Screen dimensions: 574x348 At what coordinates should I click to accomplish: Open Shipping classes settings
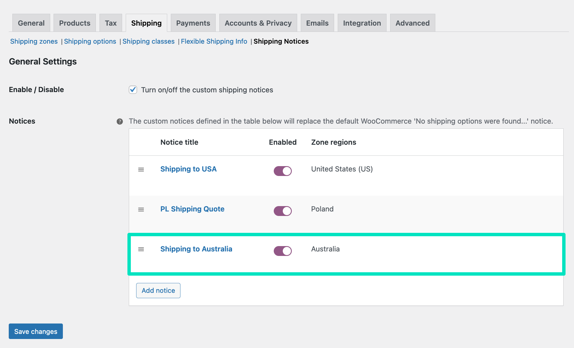point(149,41)
